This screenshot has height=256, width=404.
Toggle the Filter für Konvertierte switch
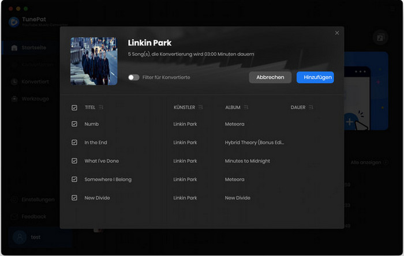pyautogui.click(x=134, y=77)
